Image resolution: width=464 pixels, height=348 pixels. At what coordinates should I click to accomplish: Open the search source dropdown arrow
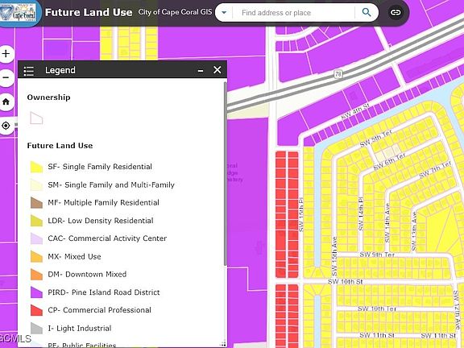click(224, 12)
